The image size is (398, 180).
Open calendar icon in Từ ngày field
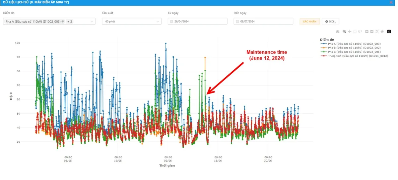click(x=171, y=21)
